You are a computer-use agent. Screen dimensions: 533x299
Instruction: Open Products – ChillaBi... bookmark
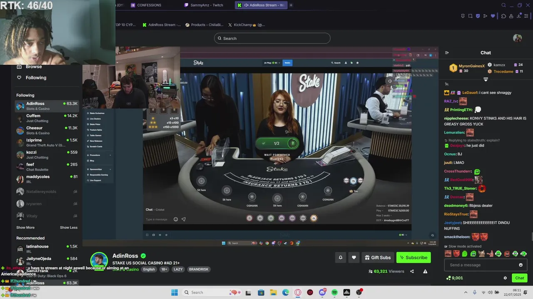coord(204,25)
